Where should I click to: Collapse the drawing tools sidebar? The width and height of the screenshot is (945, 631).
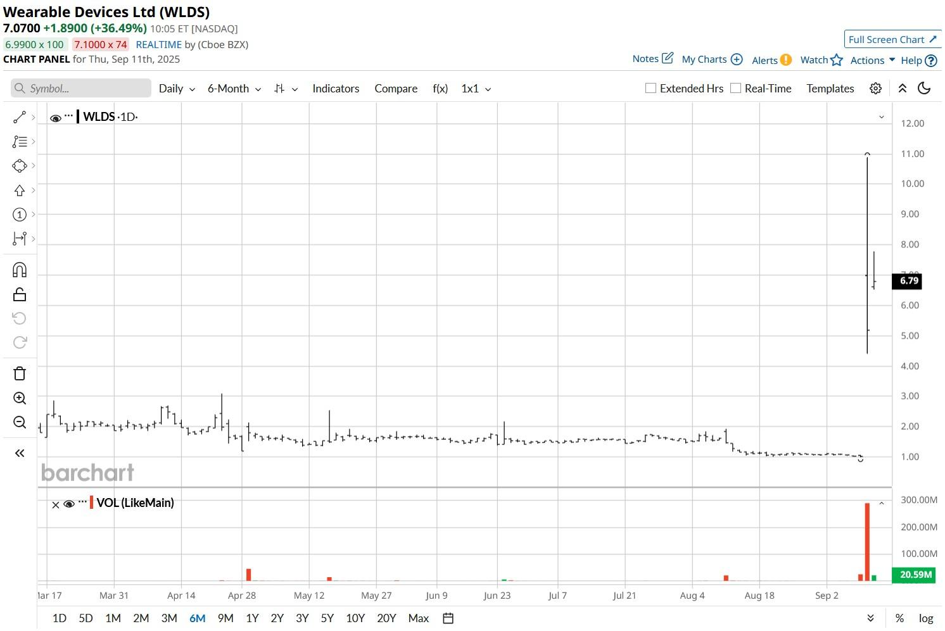point(20,453)
